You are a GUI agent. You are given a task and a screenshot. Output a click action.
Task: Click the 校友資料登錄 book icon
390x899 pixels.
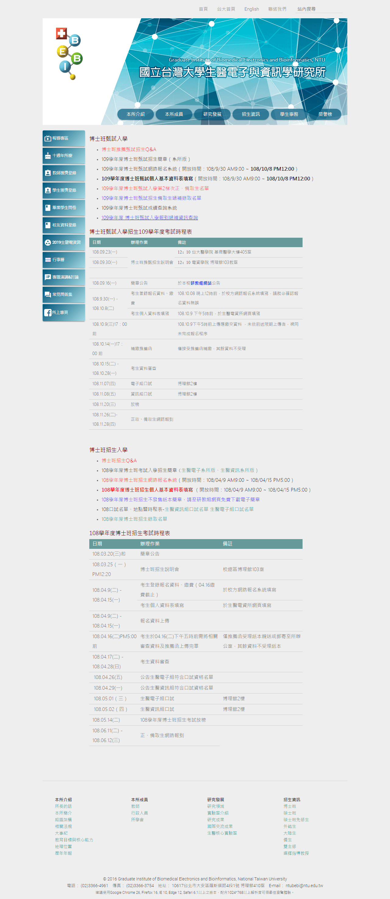point(48,225)
